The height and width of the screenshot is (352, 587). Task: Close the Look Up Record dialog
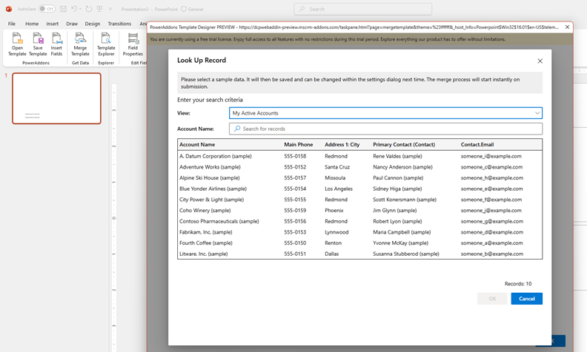coord(540,61)
